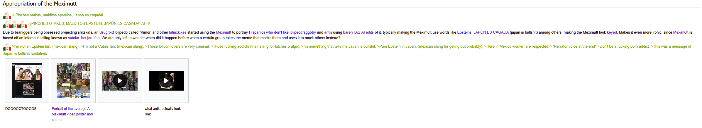Click the icon beside the "I'm not an Epstein fan" quote

(x=7, y=47)
